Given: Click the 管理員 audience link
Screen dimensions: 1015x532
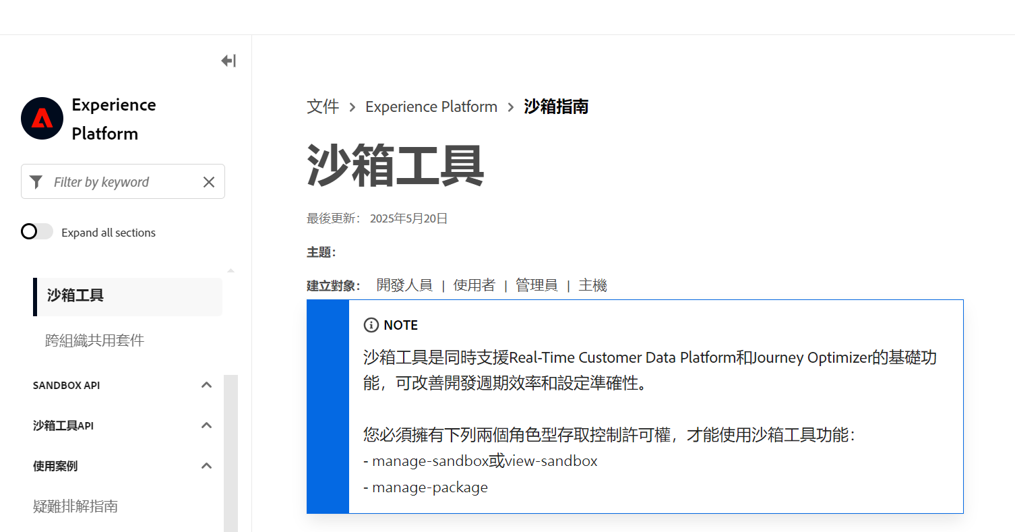Looking at the screenshot, I should pos(536,285).
